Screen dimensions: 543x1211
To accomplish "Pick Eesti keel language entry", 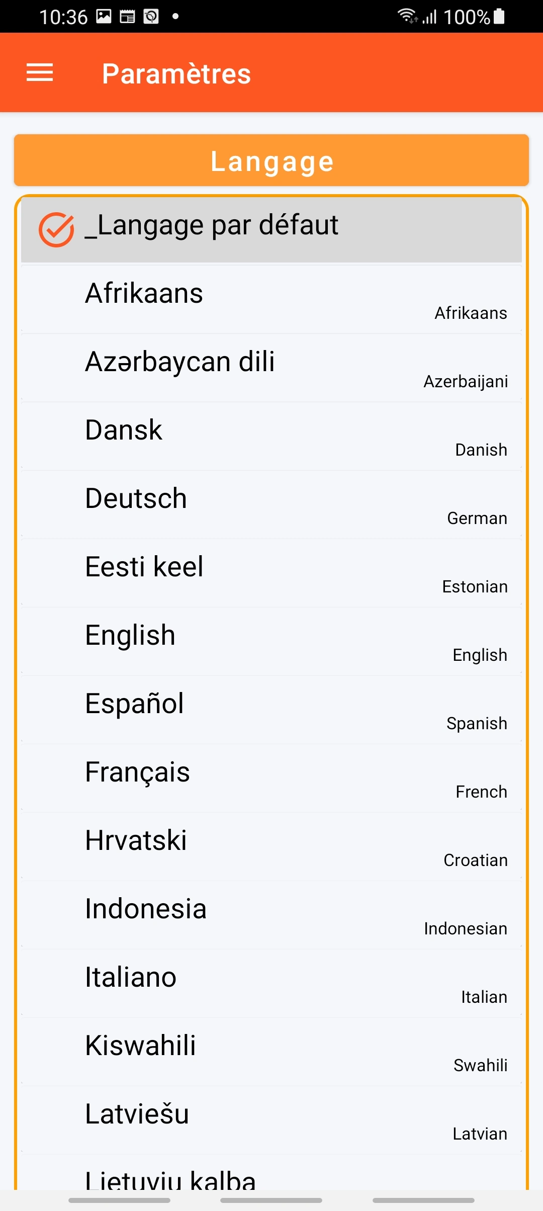I will (x=271, y=573).
